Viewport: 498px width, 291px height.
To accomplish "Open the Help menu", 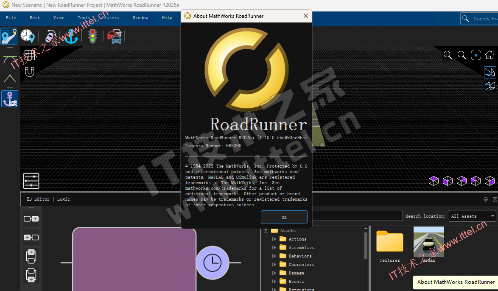I will 167,18.
